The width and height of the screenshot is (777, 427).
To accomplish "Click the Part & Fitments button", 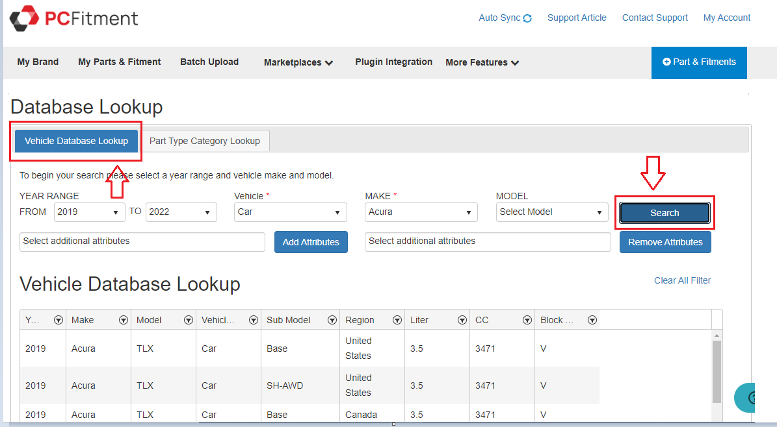I will click(699, 62).
